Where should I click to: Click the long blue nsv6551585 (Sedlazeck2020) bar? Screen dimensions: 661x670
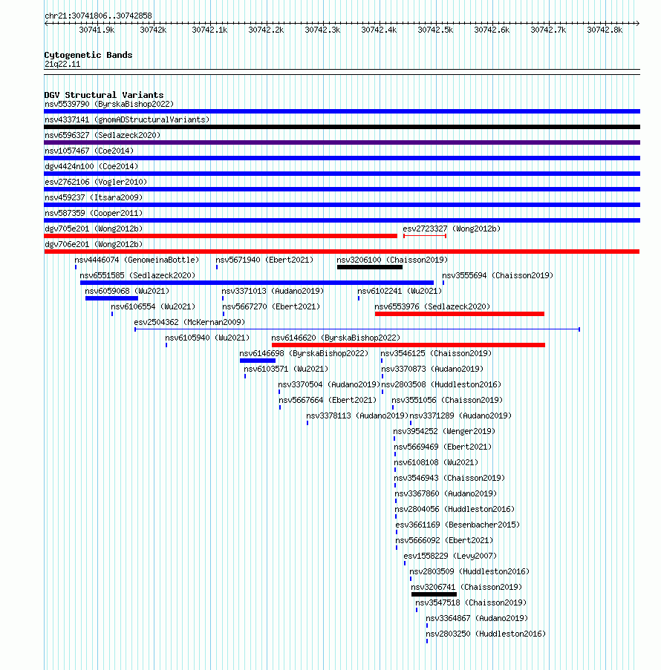coord(257,283)
